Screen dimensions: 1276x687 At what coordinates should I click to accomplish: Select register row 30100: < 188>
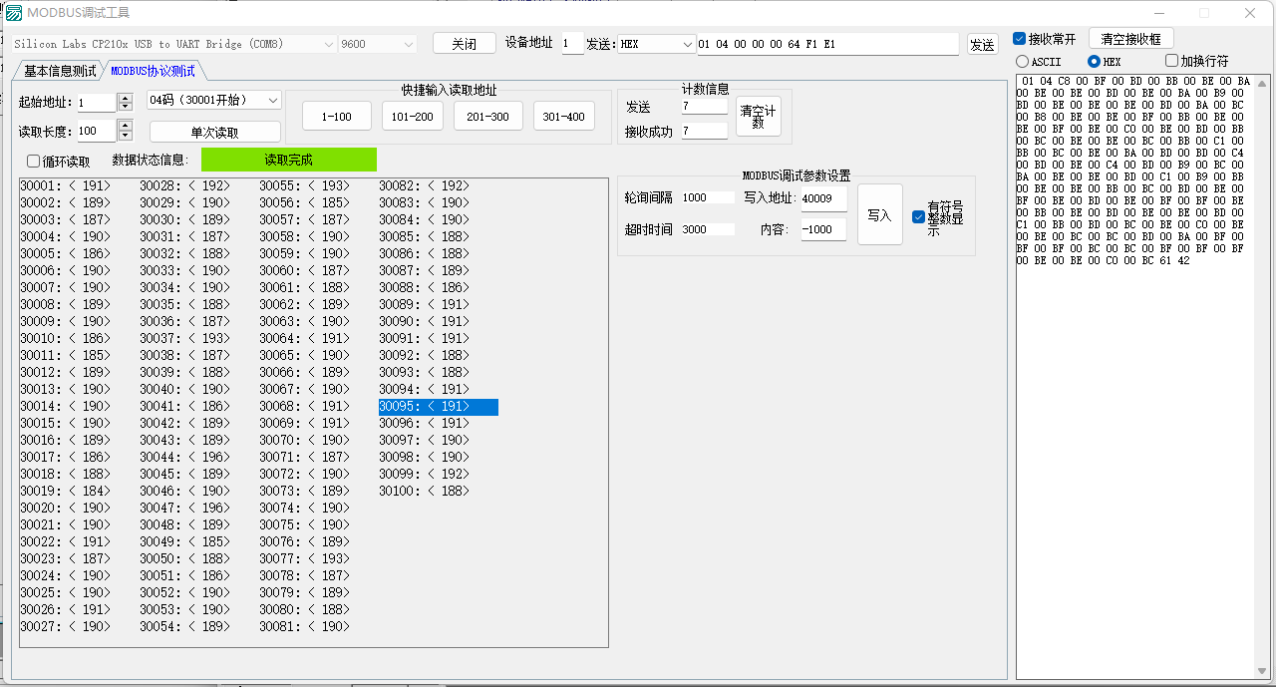point(425,492)
